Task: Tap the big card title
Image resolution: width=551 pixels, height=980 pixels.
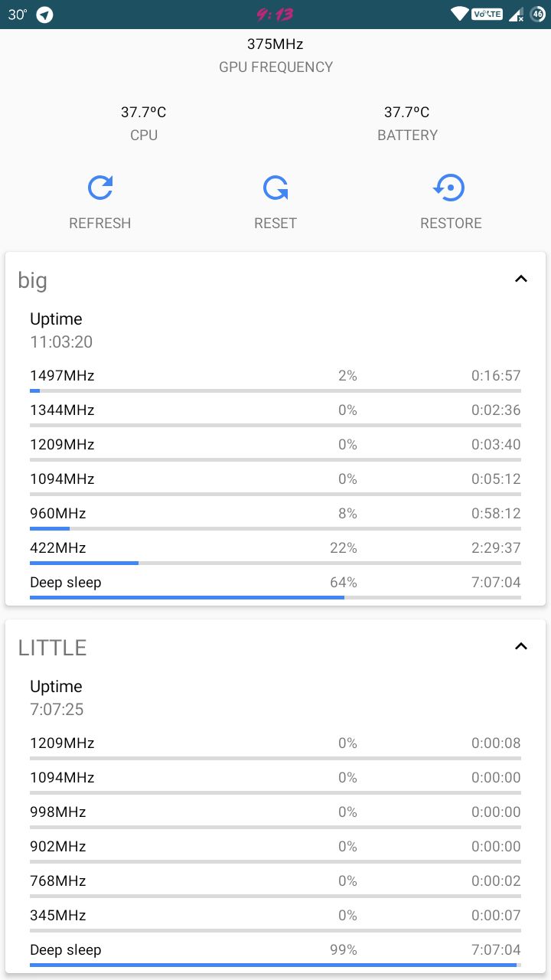Action: click(33, 280)
